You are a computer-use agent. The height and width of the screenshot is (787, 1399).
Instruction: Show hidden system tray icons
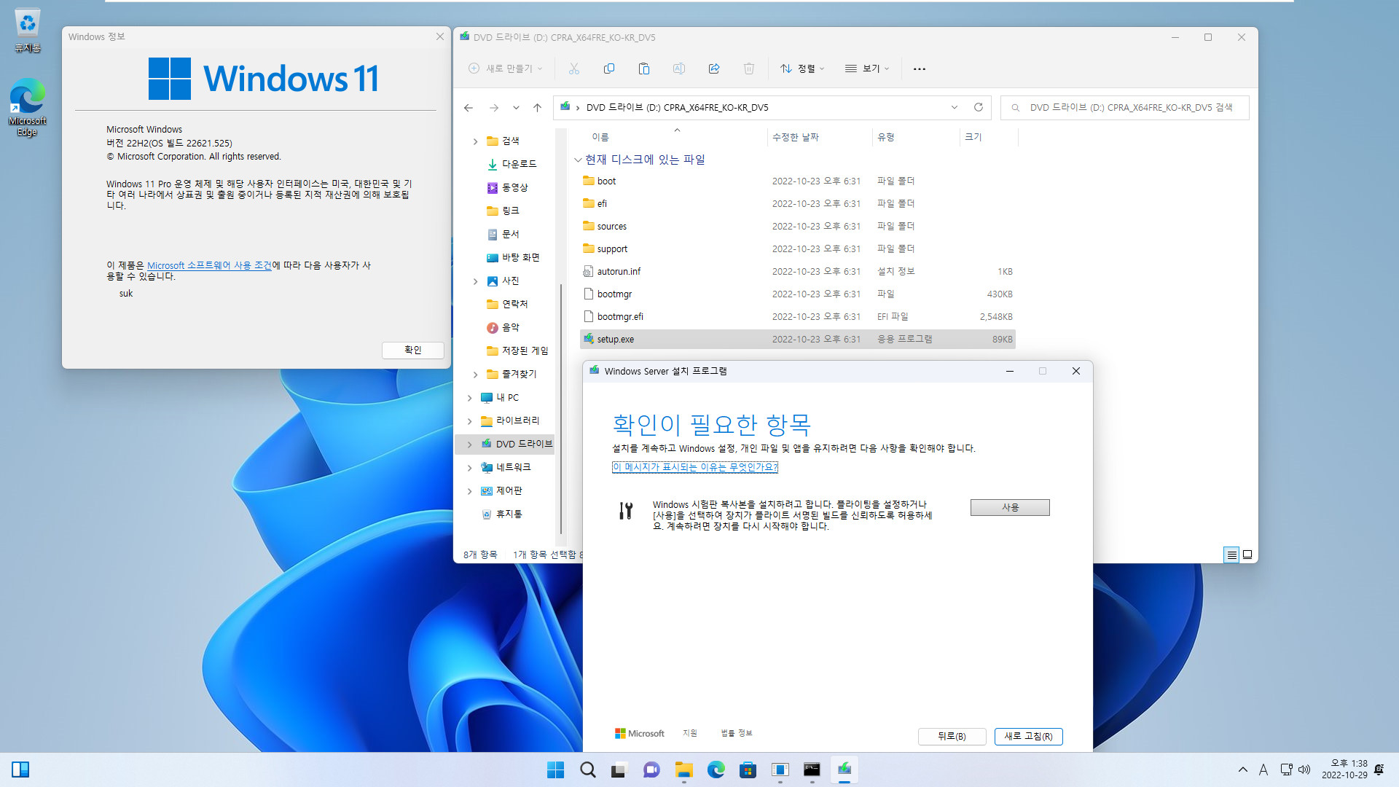(x=1242, y=770)
